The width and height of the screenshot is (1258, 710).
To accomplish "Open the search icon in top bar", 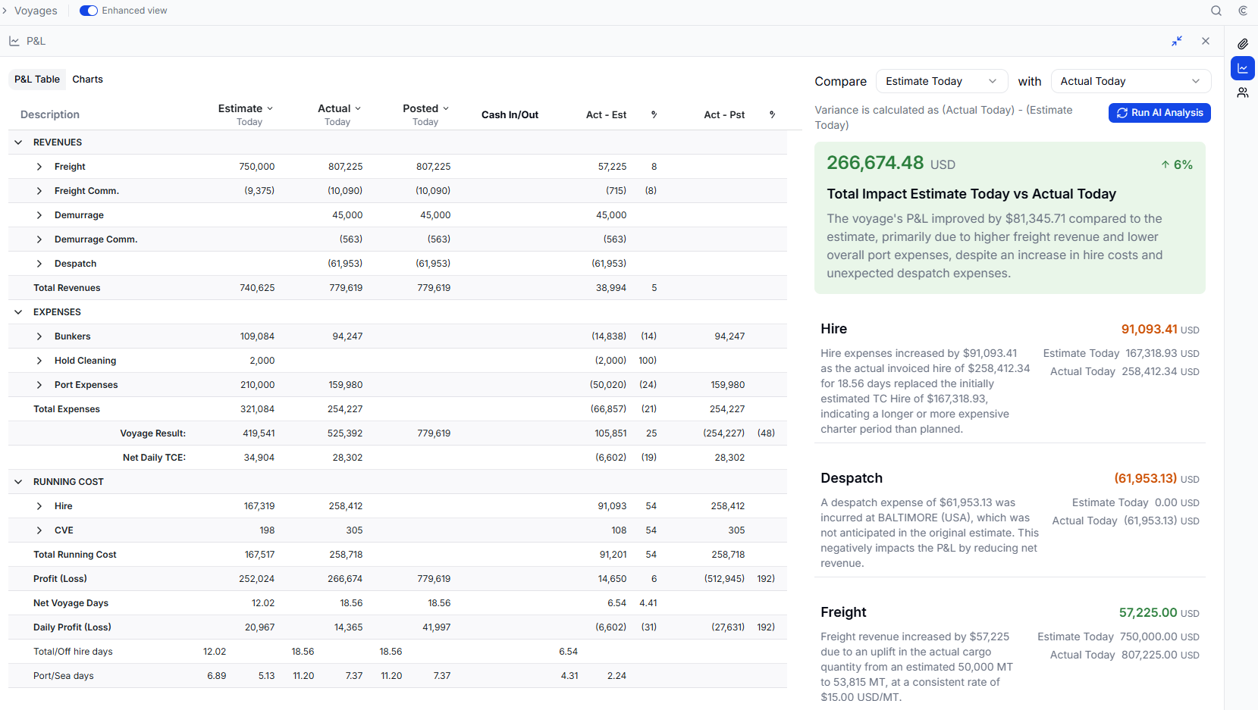I will click(1216, 11).
